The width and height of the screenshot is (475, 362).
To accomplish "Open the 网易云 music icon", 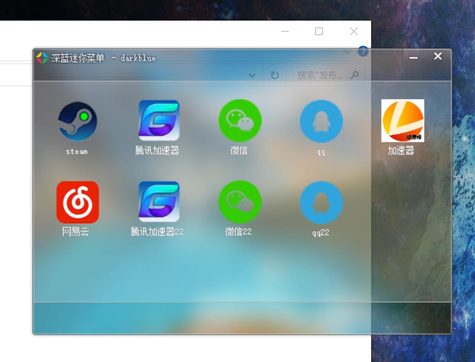I will click(77, 202).
